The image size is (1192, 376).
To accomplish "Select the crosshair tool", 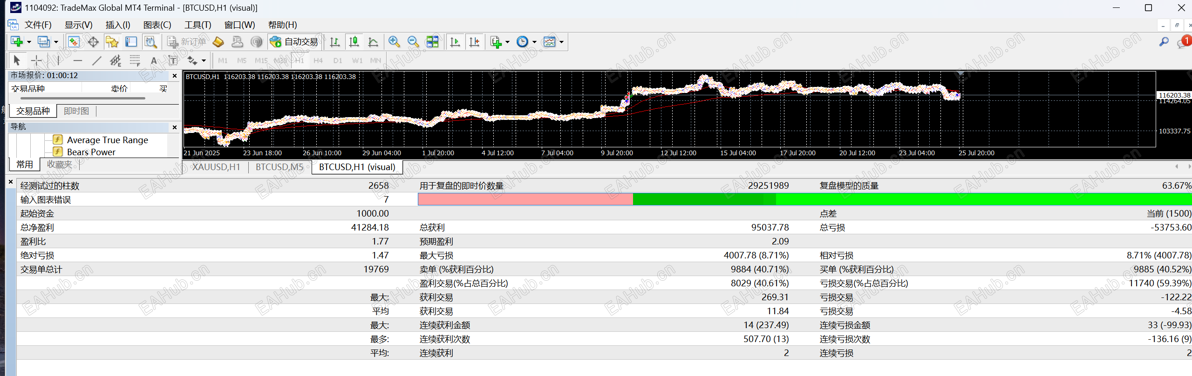I will [36, 60].
